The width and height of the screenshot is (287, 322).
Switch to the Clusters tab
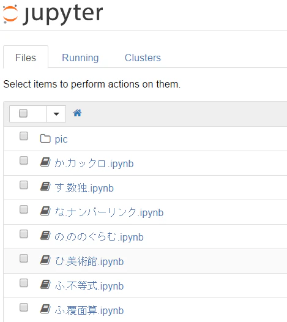tap(143, 58)
